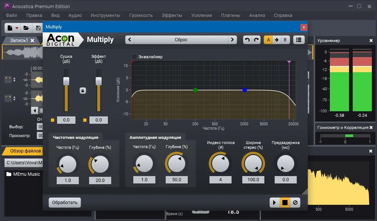377x221 pixels.
Task: Open the Инструменты menu
Action: pos(105,15)
